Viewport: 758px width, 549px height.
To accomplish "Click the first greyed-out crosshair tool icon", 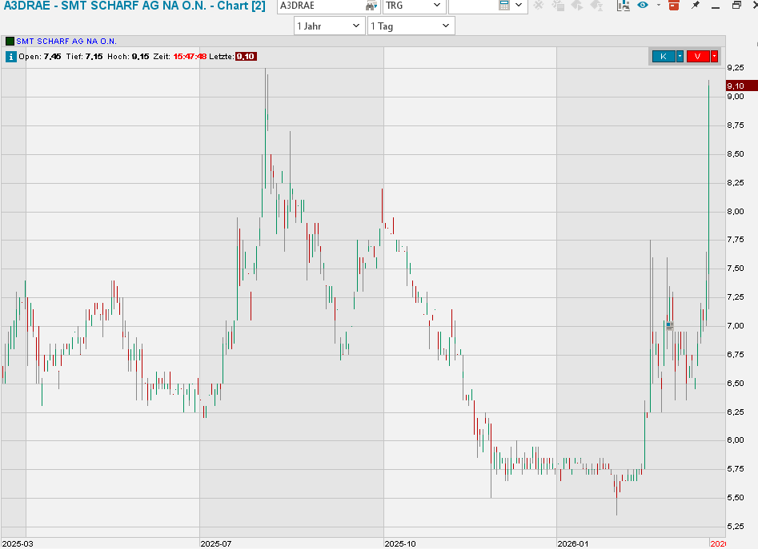I will (538, 6).
